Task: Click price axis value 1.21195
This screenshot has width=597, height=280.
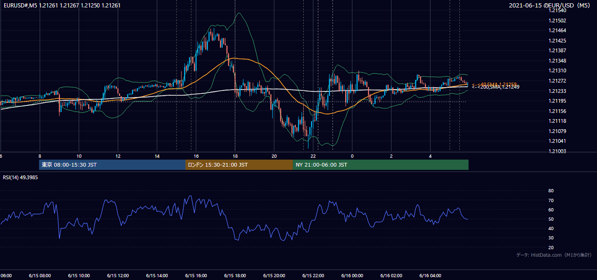Action: point(557,101)
